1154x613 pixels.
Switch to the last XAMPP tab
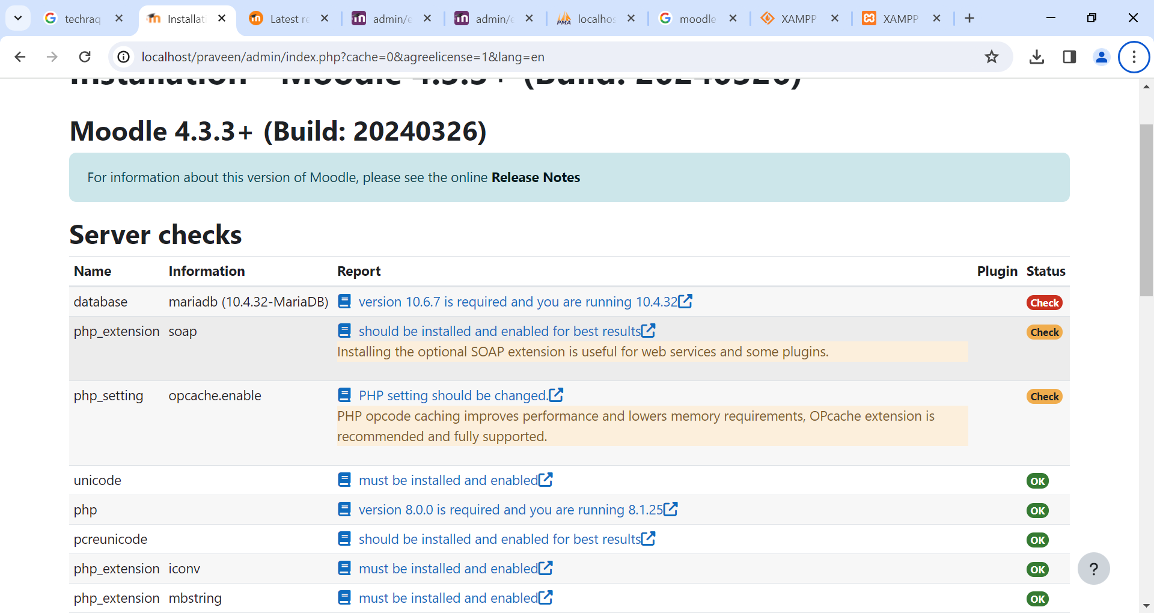tap(900, 19)
